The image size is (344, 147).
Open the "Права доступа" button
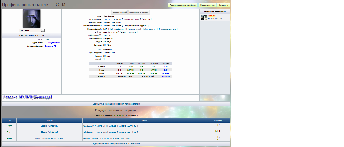click(207, 5)
